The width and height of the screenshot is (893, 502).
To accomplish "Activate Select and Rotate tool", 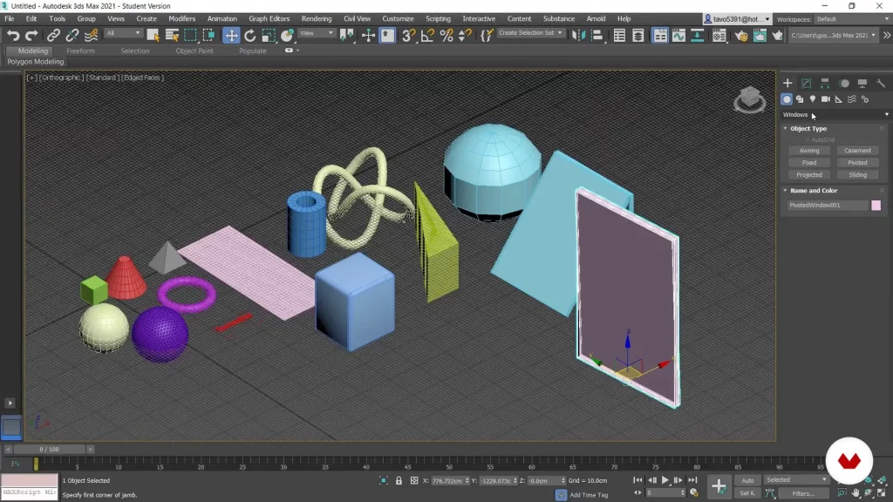I will [250, 35].
